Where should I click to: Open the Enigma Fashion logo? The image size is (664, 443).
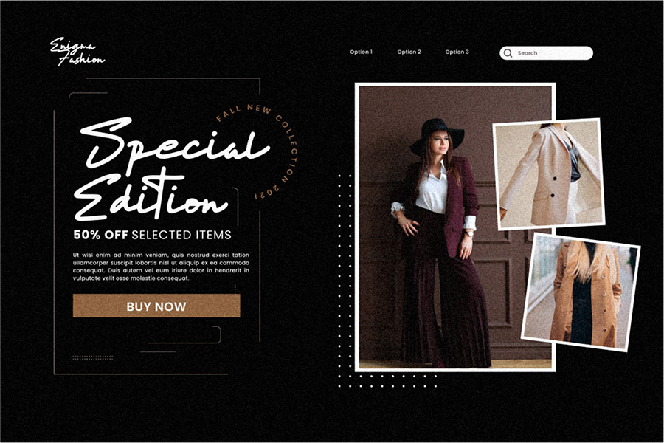[x=77, y=52]
